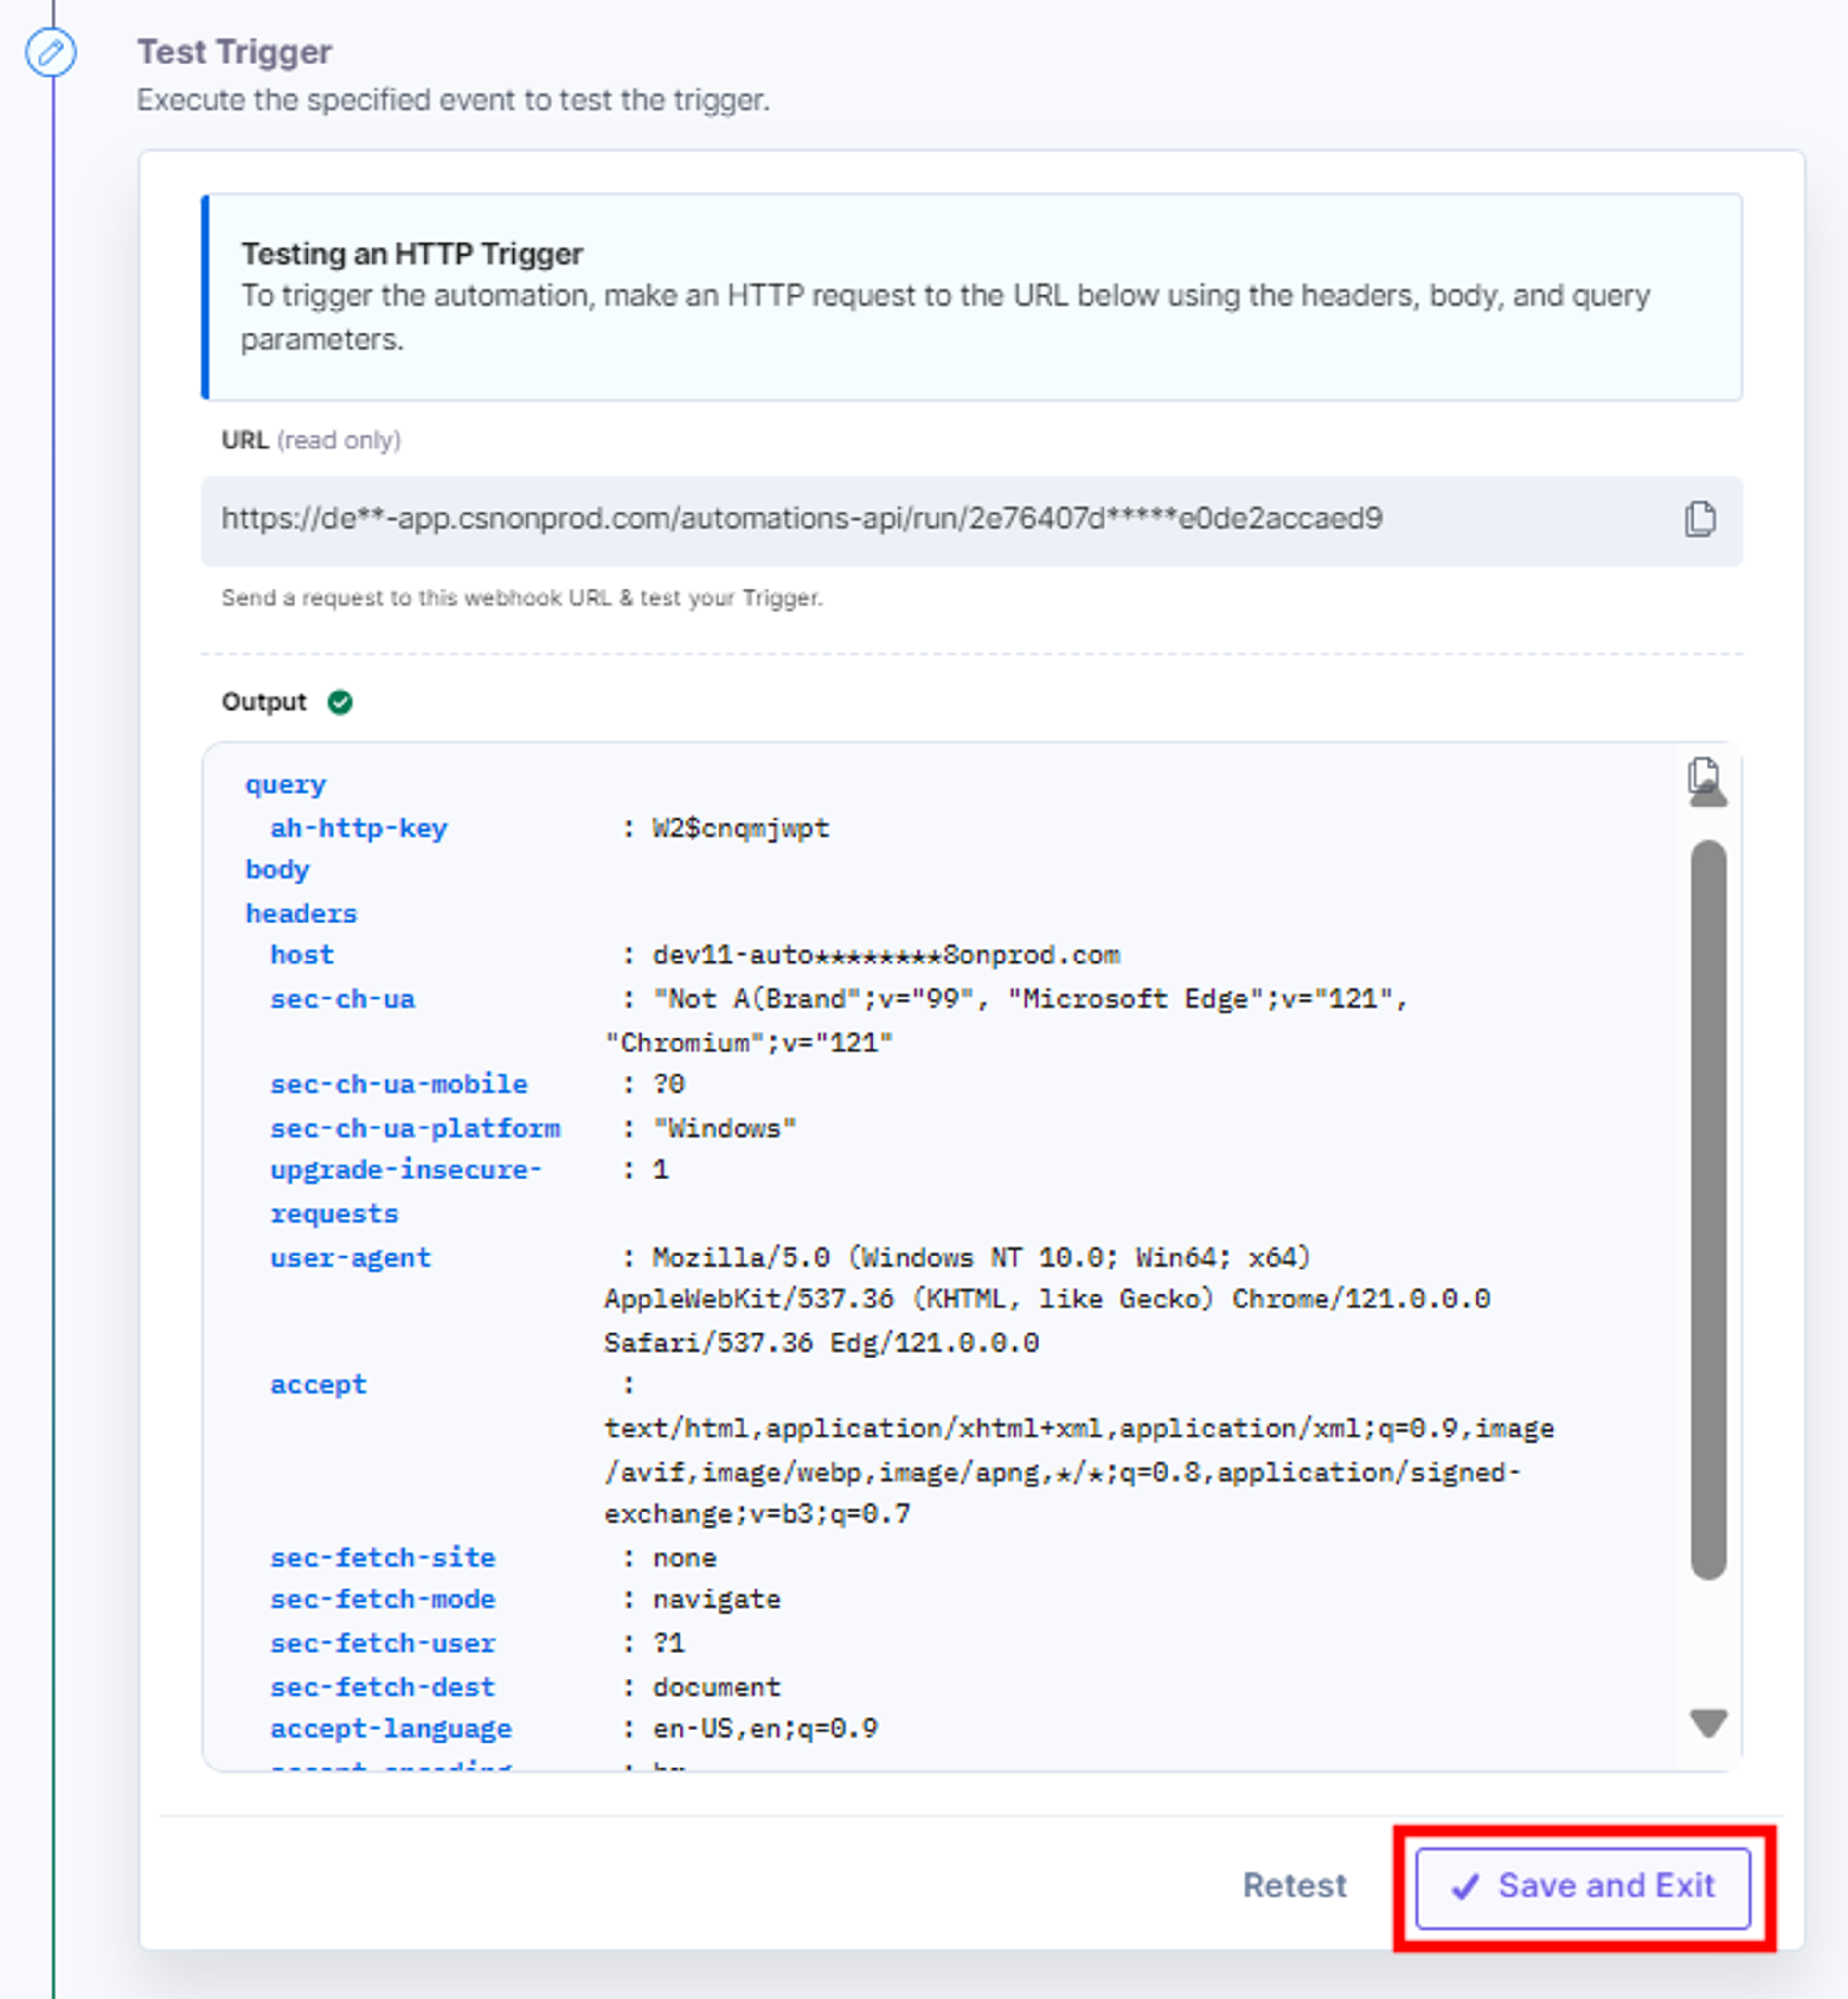Select the sec-ch-ua-platform header key

415,1128
